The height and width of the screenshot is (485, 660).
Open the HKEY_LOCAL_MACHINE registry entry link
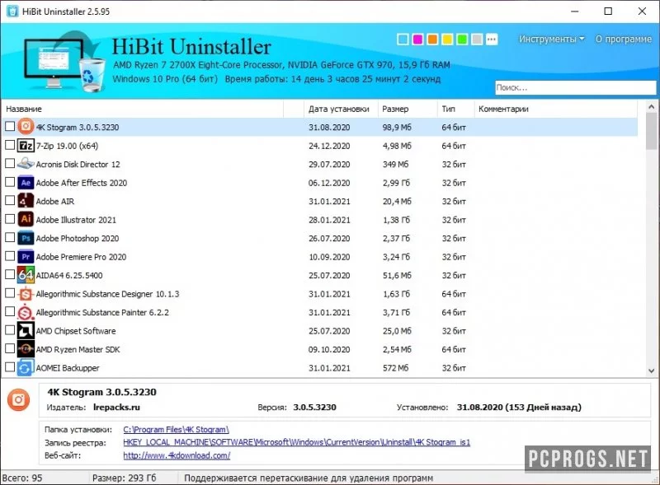click(x=297, y=442)
